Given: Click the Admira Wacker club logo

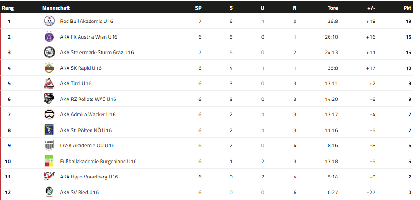Looking at the screenshot, I should tap(49, 114).
